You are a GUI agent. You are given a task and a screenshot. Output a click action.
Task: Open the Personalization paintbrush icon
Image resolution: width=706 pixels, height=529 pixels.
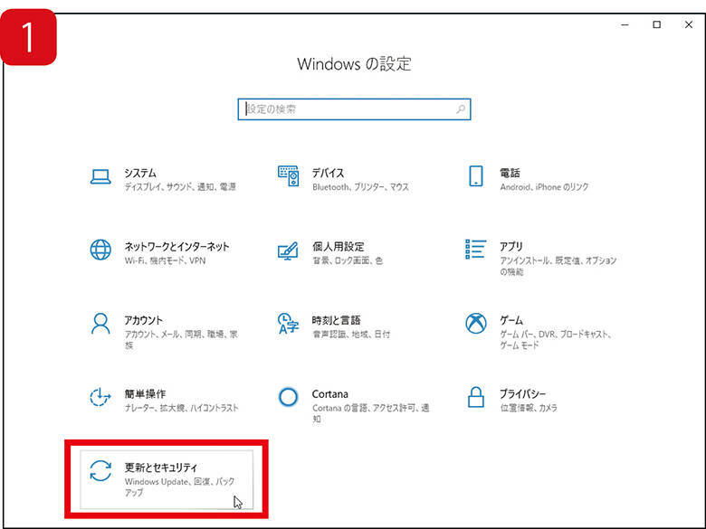[288, 250]
